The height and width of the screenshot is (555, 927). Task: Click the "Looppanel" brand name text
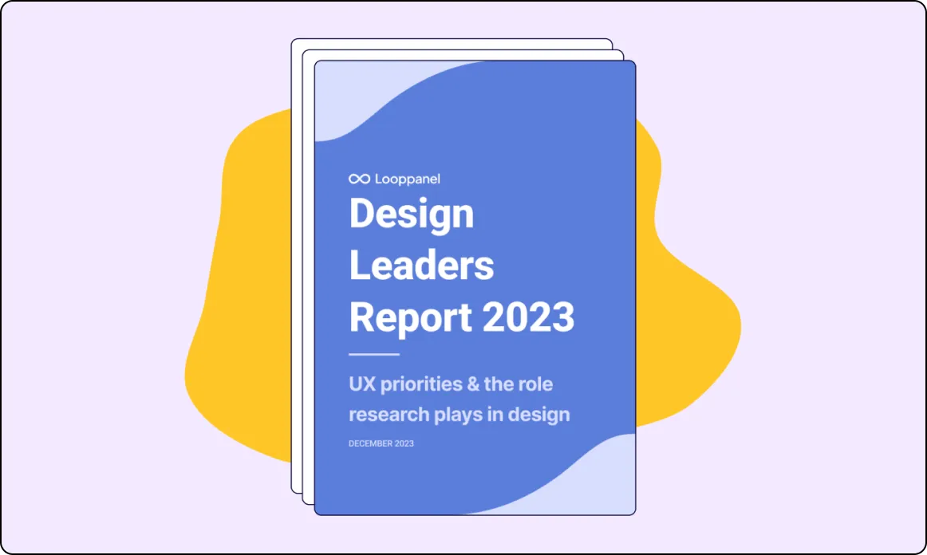pyautogui.click(x=408, y=179)
